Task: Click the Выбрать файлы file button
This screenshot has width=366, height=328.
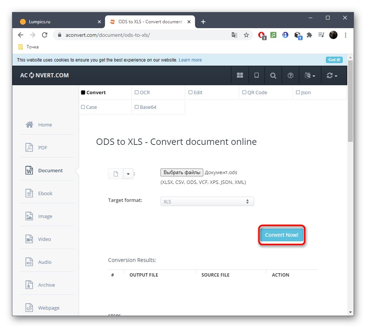Action: tap(182, 172)
